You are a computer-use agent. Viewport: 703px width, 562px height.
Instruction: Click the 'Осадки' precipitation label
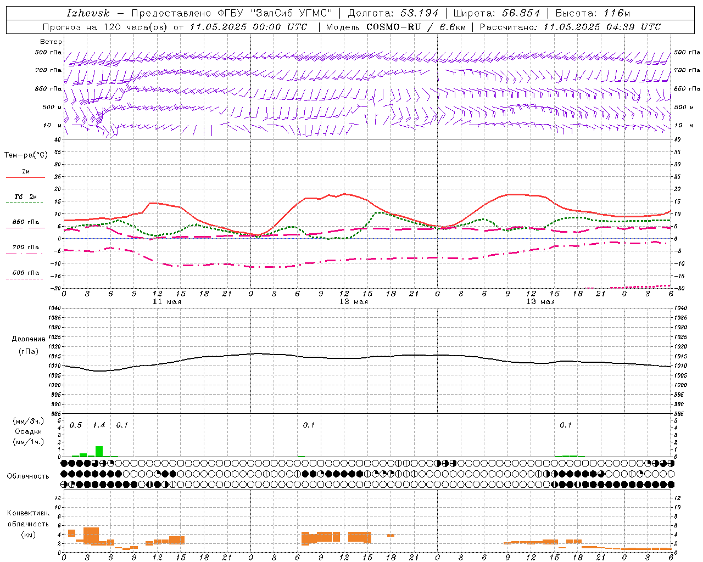click(29, 431)
